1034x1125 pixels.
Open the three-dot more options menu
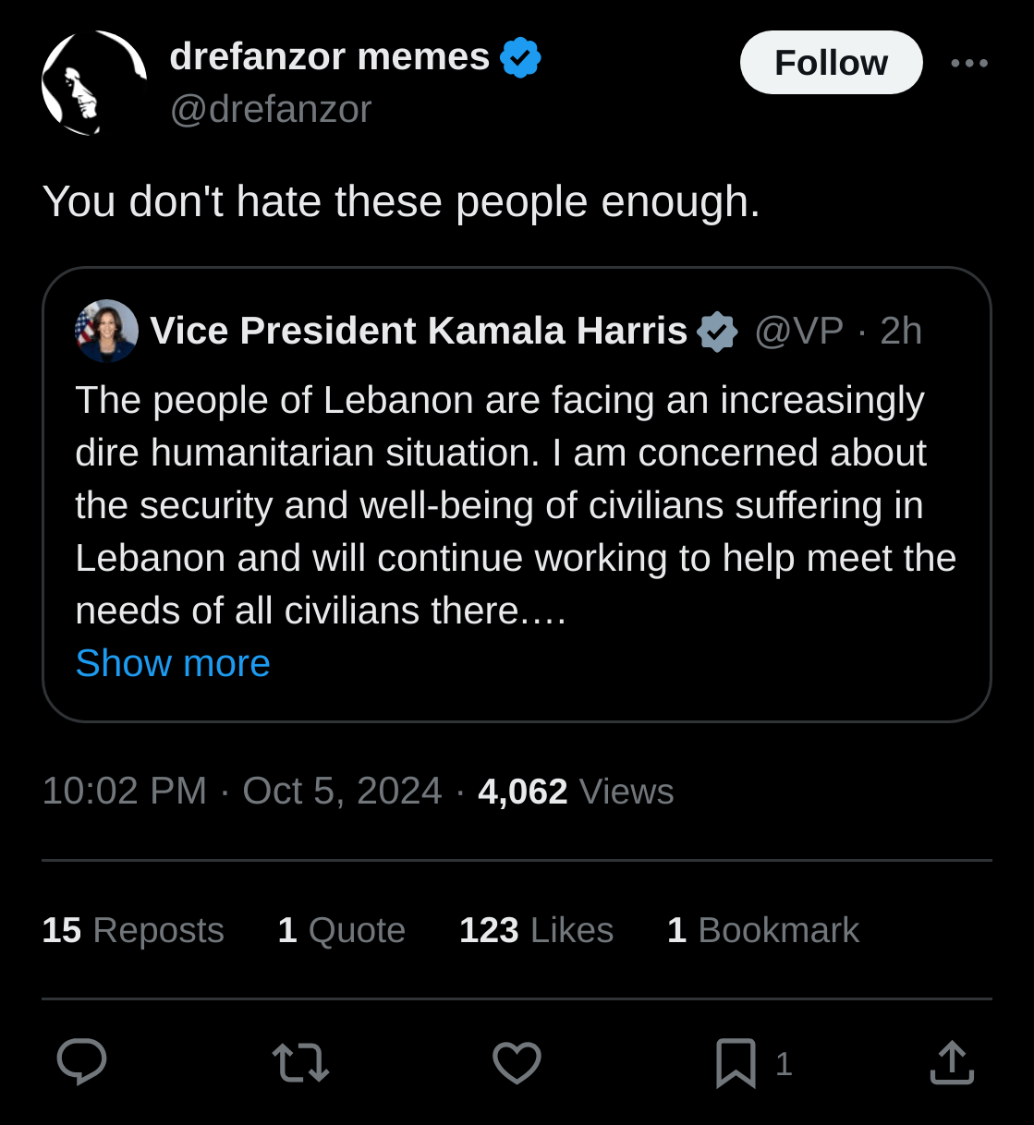point(969,63)
